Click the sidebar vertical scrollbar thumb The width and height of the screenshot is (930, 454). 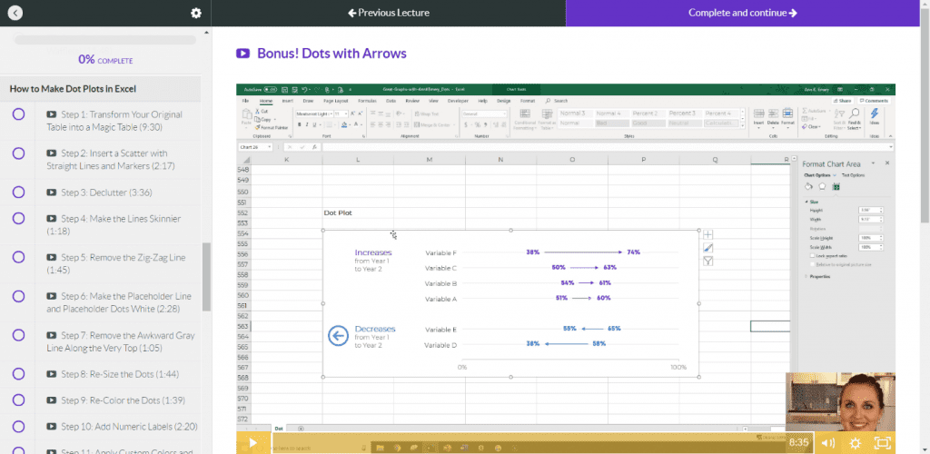[206, 277]
